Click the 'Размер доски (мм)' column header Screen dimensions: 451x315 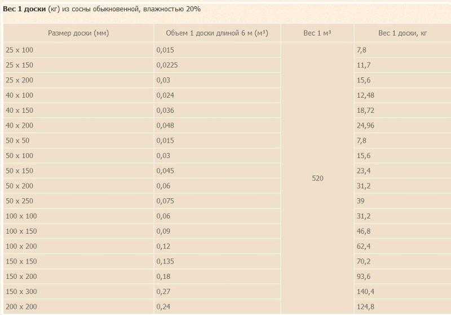point(78,33)
